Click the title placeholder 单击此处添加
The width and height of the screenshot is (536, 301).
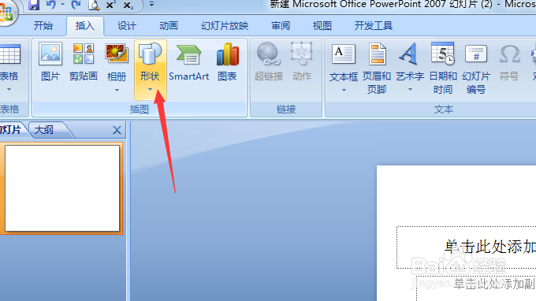pos(489,247)
